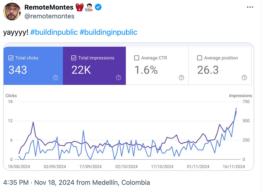The width and height of the screenshot is (267, 191).
Task: Open the #buildinginpublic hashtag link
Action: pyautogui.click(x=108, y=32)
